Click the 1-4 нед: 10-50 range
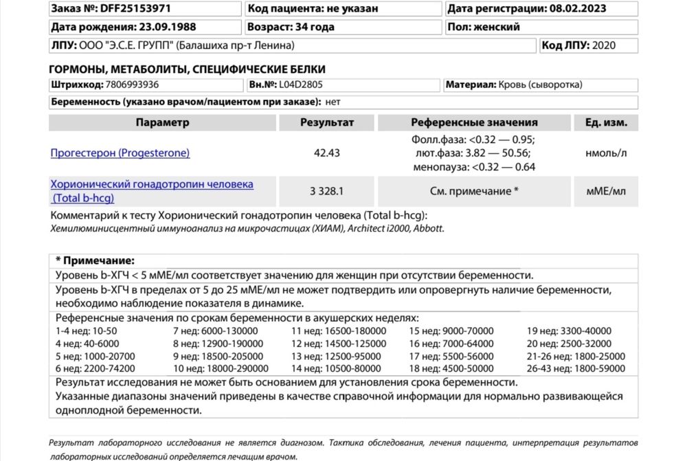 pyautogui.click(x=87, y=331)
